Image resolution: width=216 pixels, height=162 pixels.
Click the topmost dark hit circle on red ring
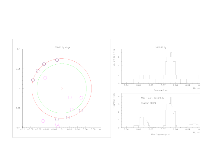[57, 60]
